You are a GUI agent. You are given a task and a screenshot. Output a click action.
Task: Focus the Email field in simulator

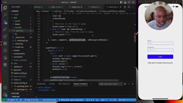pyautogui.click(x=160, y=43)
